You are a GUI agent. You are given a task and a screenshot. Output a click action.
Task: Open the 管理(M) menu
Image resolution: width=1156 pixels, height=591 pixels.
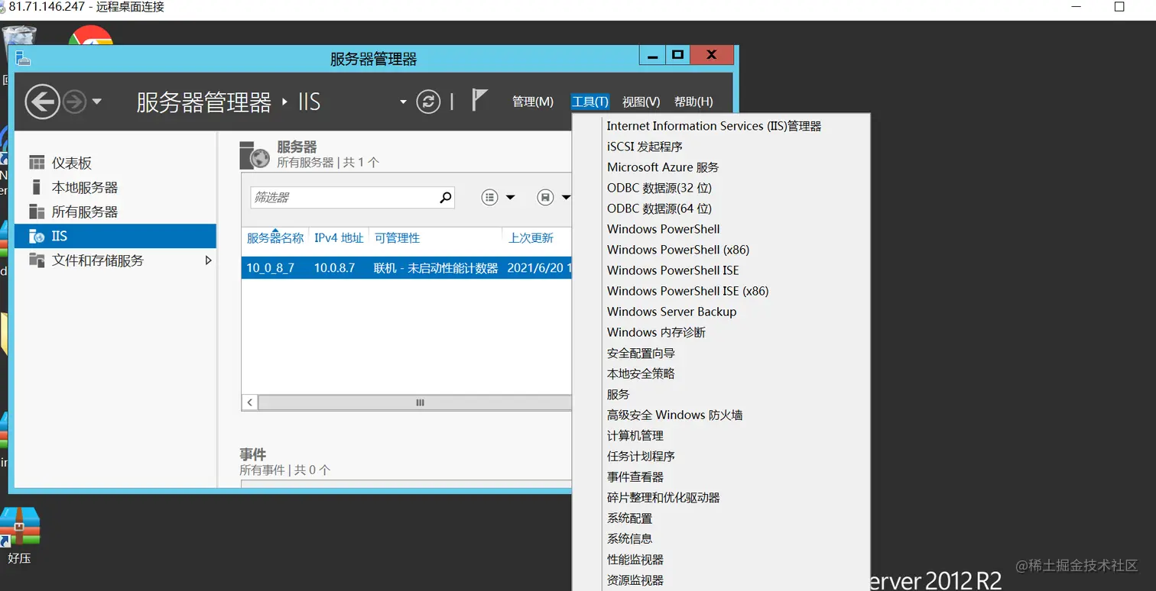[x=533, y=102]
